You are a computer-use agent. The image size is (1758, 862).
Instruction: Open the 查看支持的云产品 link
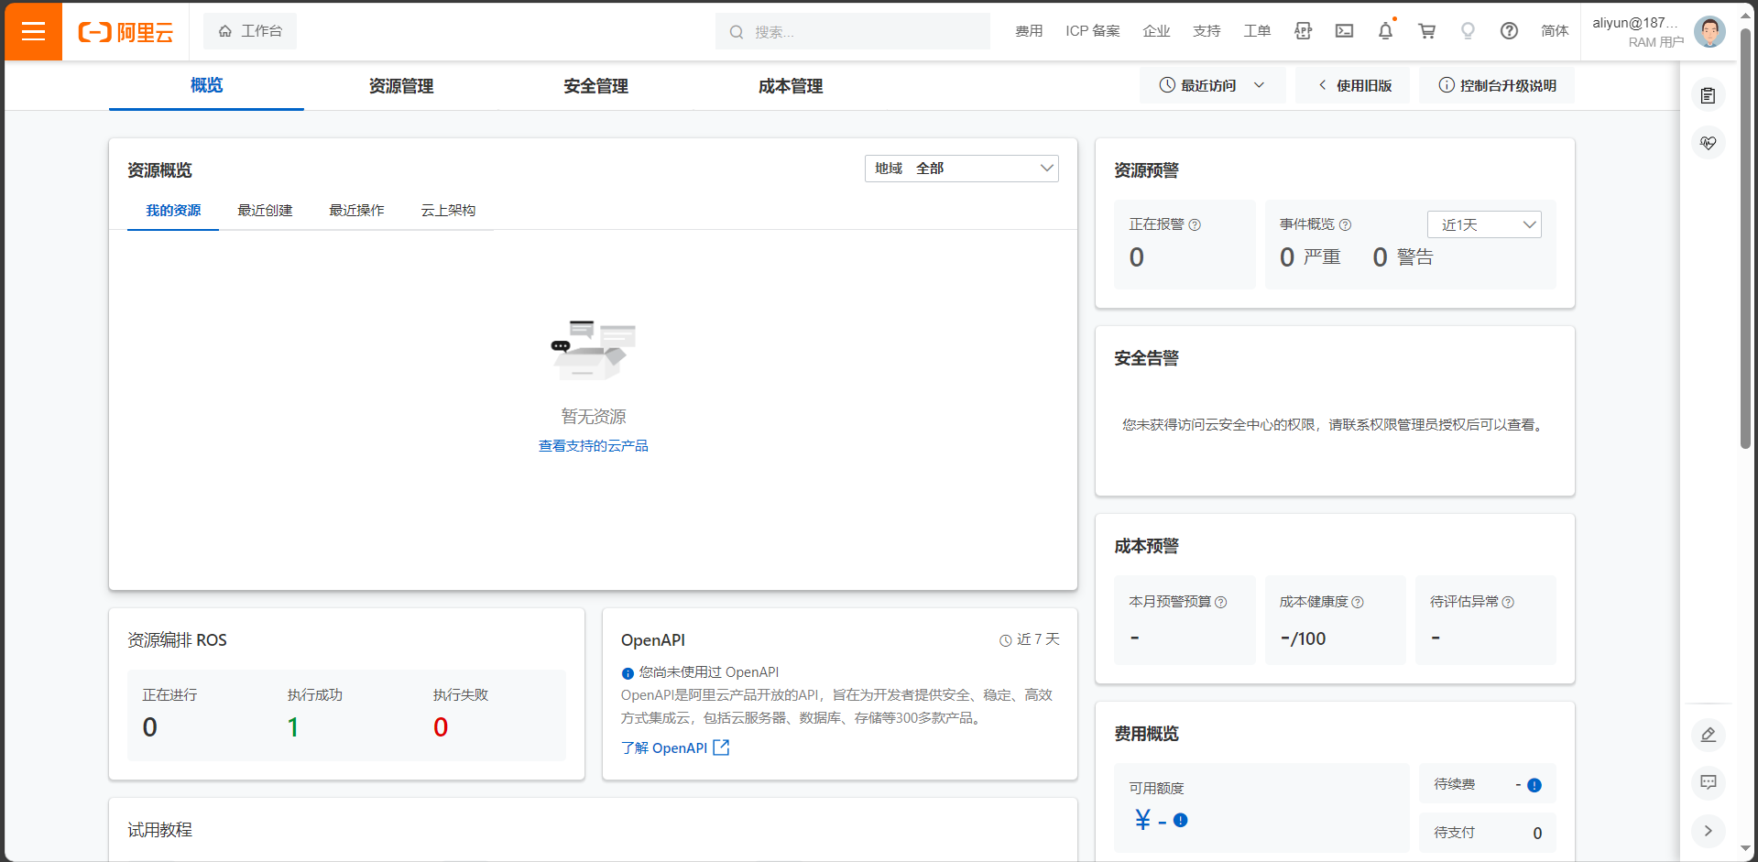click(593, 446)
